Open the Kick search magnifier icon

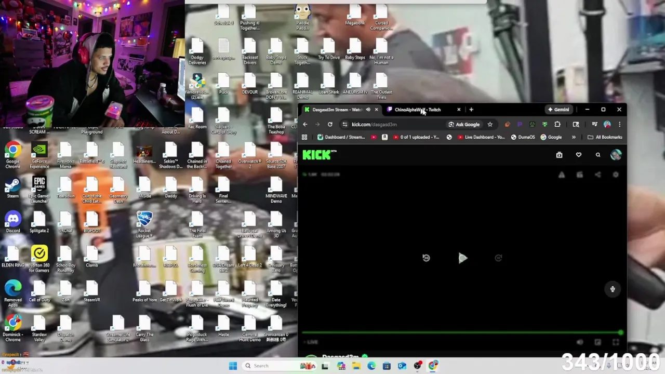click(597, 155)
